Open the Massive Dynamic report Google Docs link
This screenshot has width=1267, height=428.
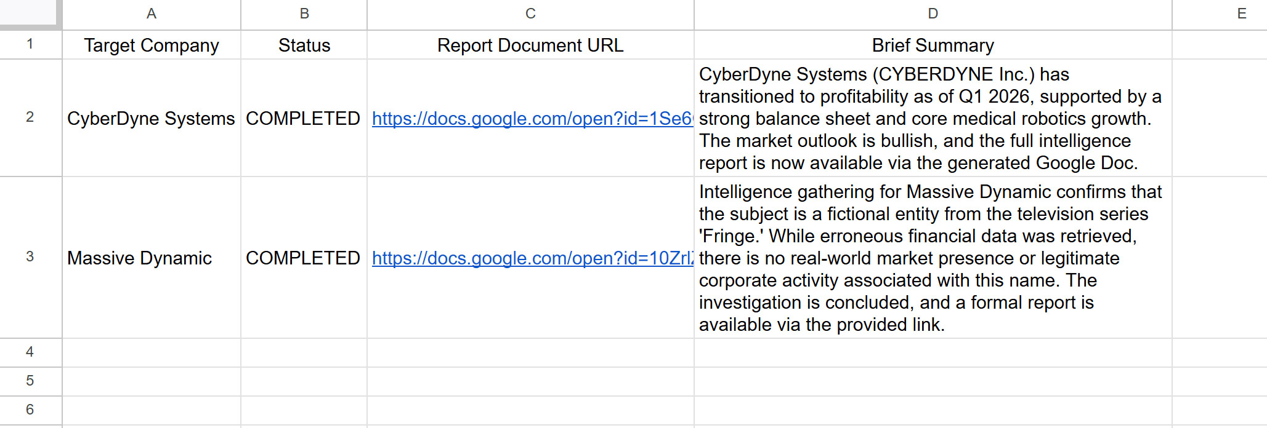click(532, 258)
